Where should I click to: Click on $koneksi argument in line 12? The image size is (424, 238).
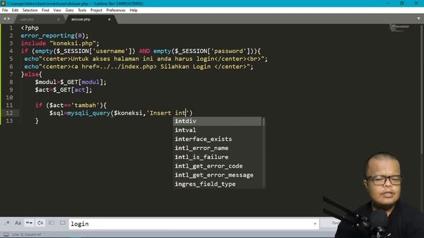pyautogui.click(x=128, y=113)
